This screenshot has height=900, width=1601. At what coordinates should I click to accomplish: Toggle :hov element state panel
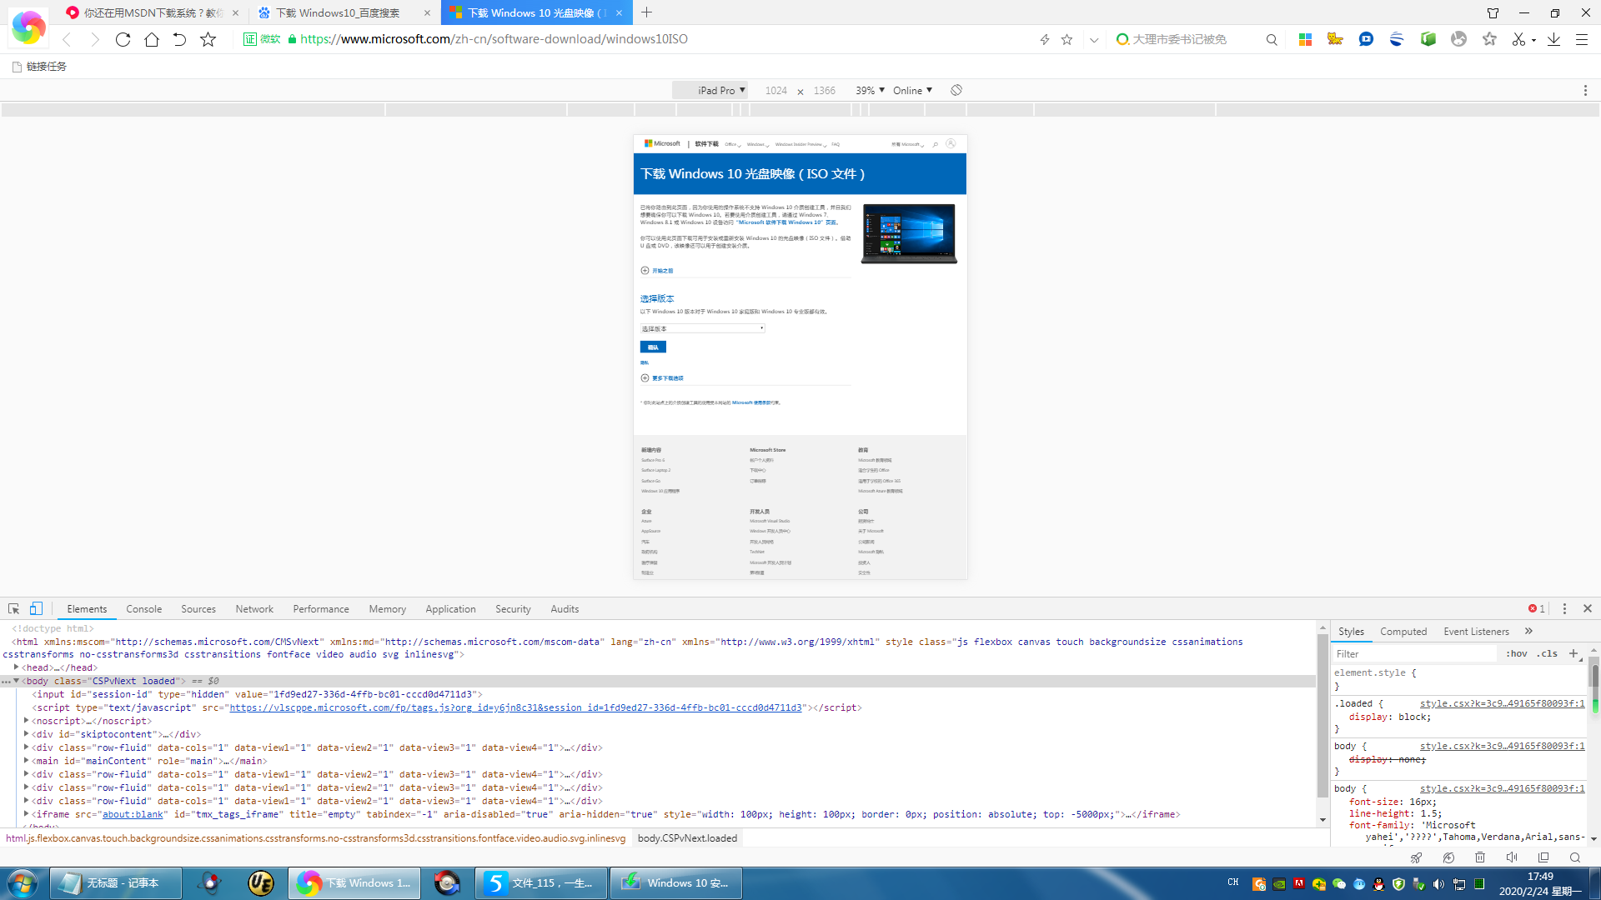[1517, 653]
